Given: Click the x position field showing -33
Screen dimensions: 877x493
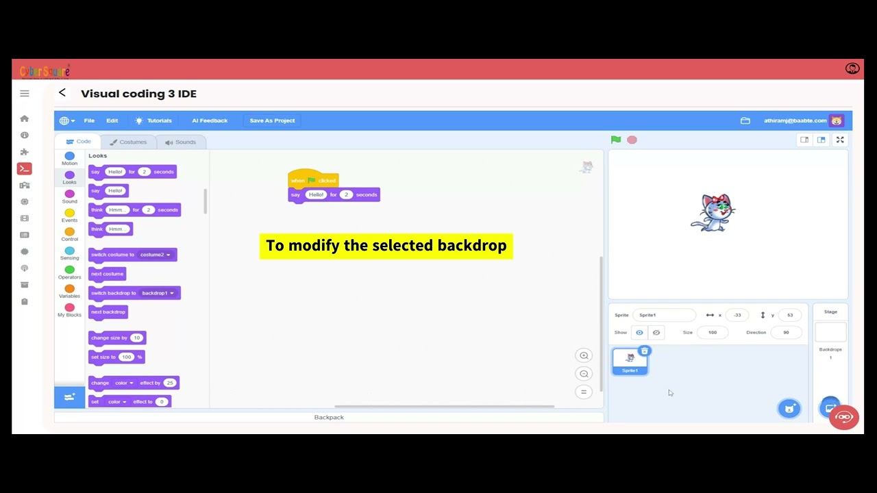Looking at the screenshot, I should [737, 315].
